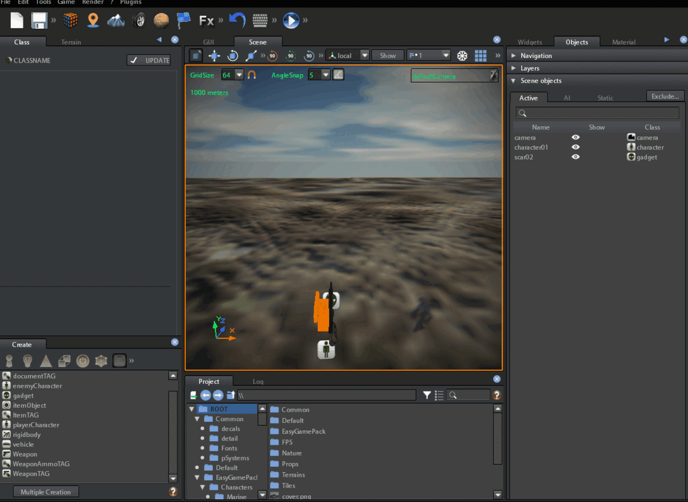Collapse the EasyGamePack tree node
688x502 pixels.
197,477
